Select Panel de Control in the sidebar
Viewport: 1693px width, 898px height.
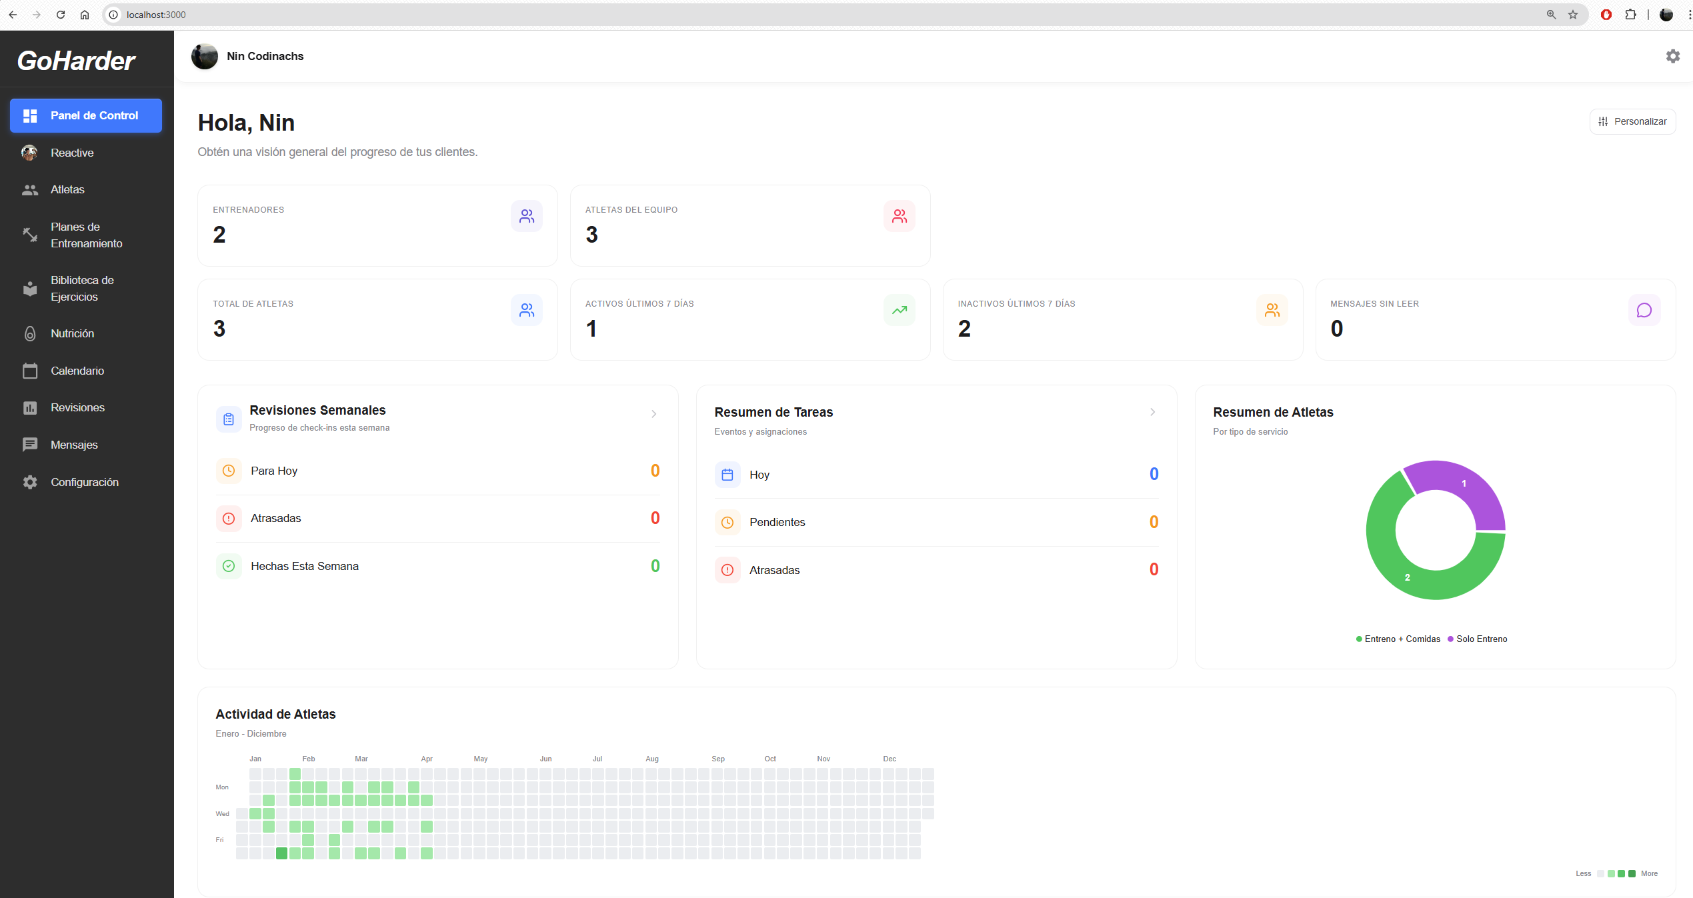point(86,115)
